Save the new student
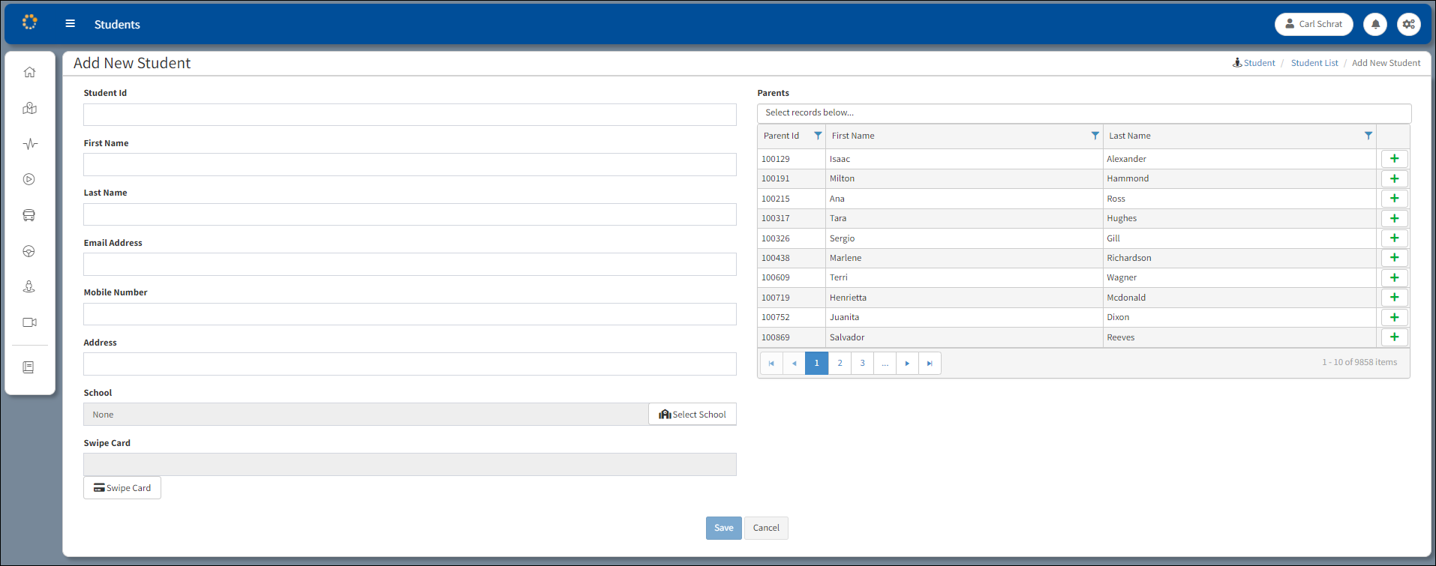 point(723,528)
